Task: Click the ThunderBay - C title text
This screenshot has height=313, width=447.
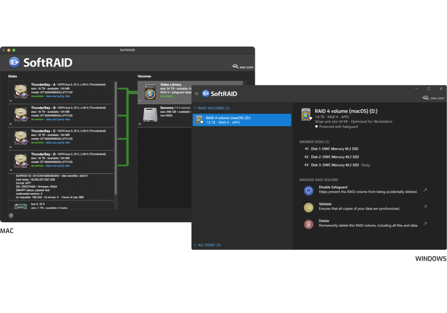Action: (x=43, y=131)
